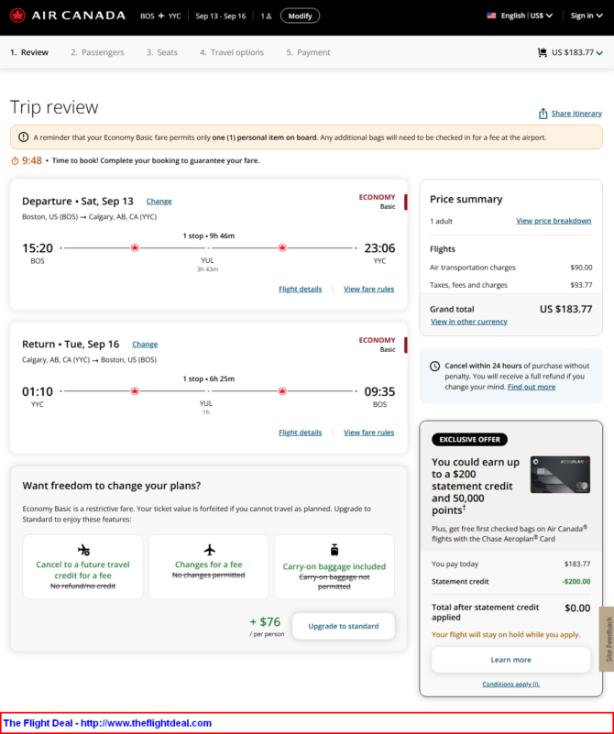Screen dimensions: 614x734
Task: Go to step 5 Payment
Action: pyautogui.click(x=308, y=52)
